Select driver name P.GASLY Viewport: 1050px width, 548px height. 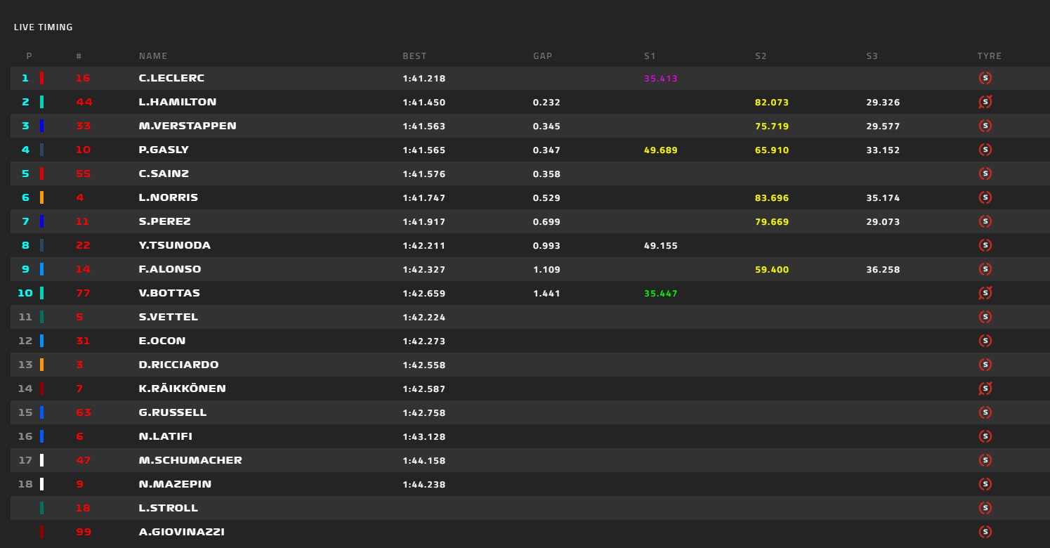(164, 150)
